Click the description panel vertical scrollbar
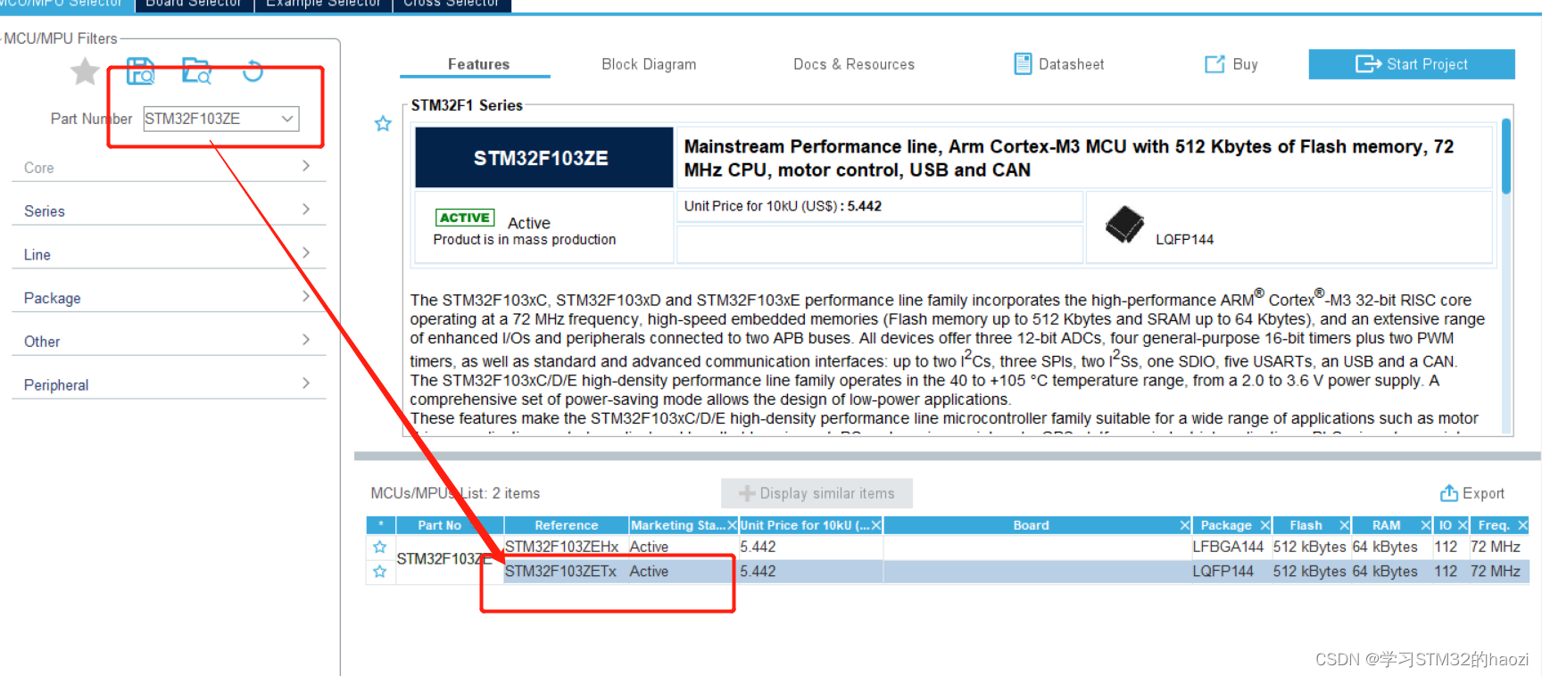 1506,157
